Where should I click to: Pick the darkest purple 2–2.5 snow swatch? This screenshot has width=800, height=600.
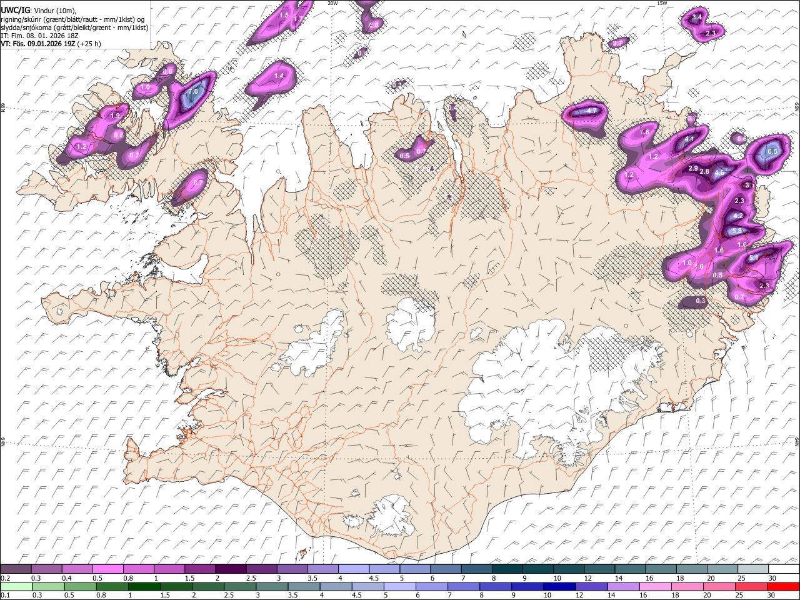231,569
